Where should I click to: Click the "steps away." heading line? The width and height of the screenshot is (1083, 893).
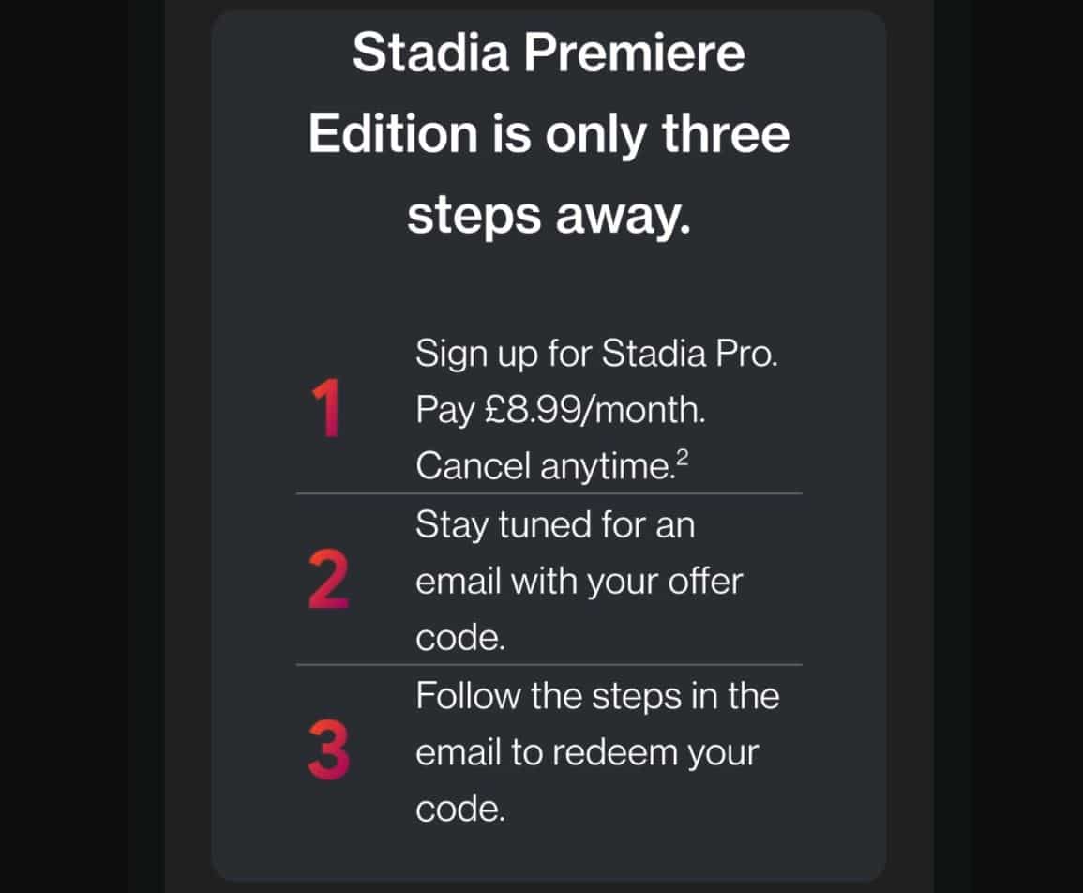(x=549, y=216)
